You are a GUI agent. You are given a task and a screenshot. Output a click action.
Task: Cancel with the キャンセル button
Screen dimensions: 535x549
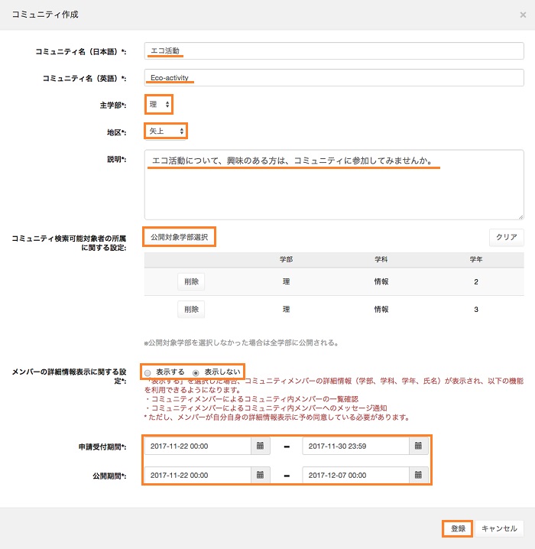(x=500, y=528)
